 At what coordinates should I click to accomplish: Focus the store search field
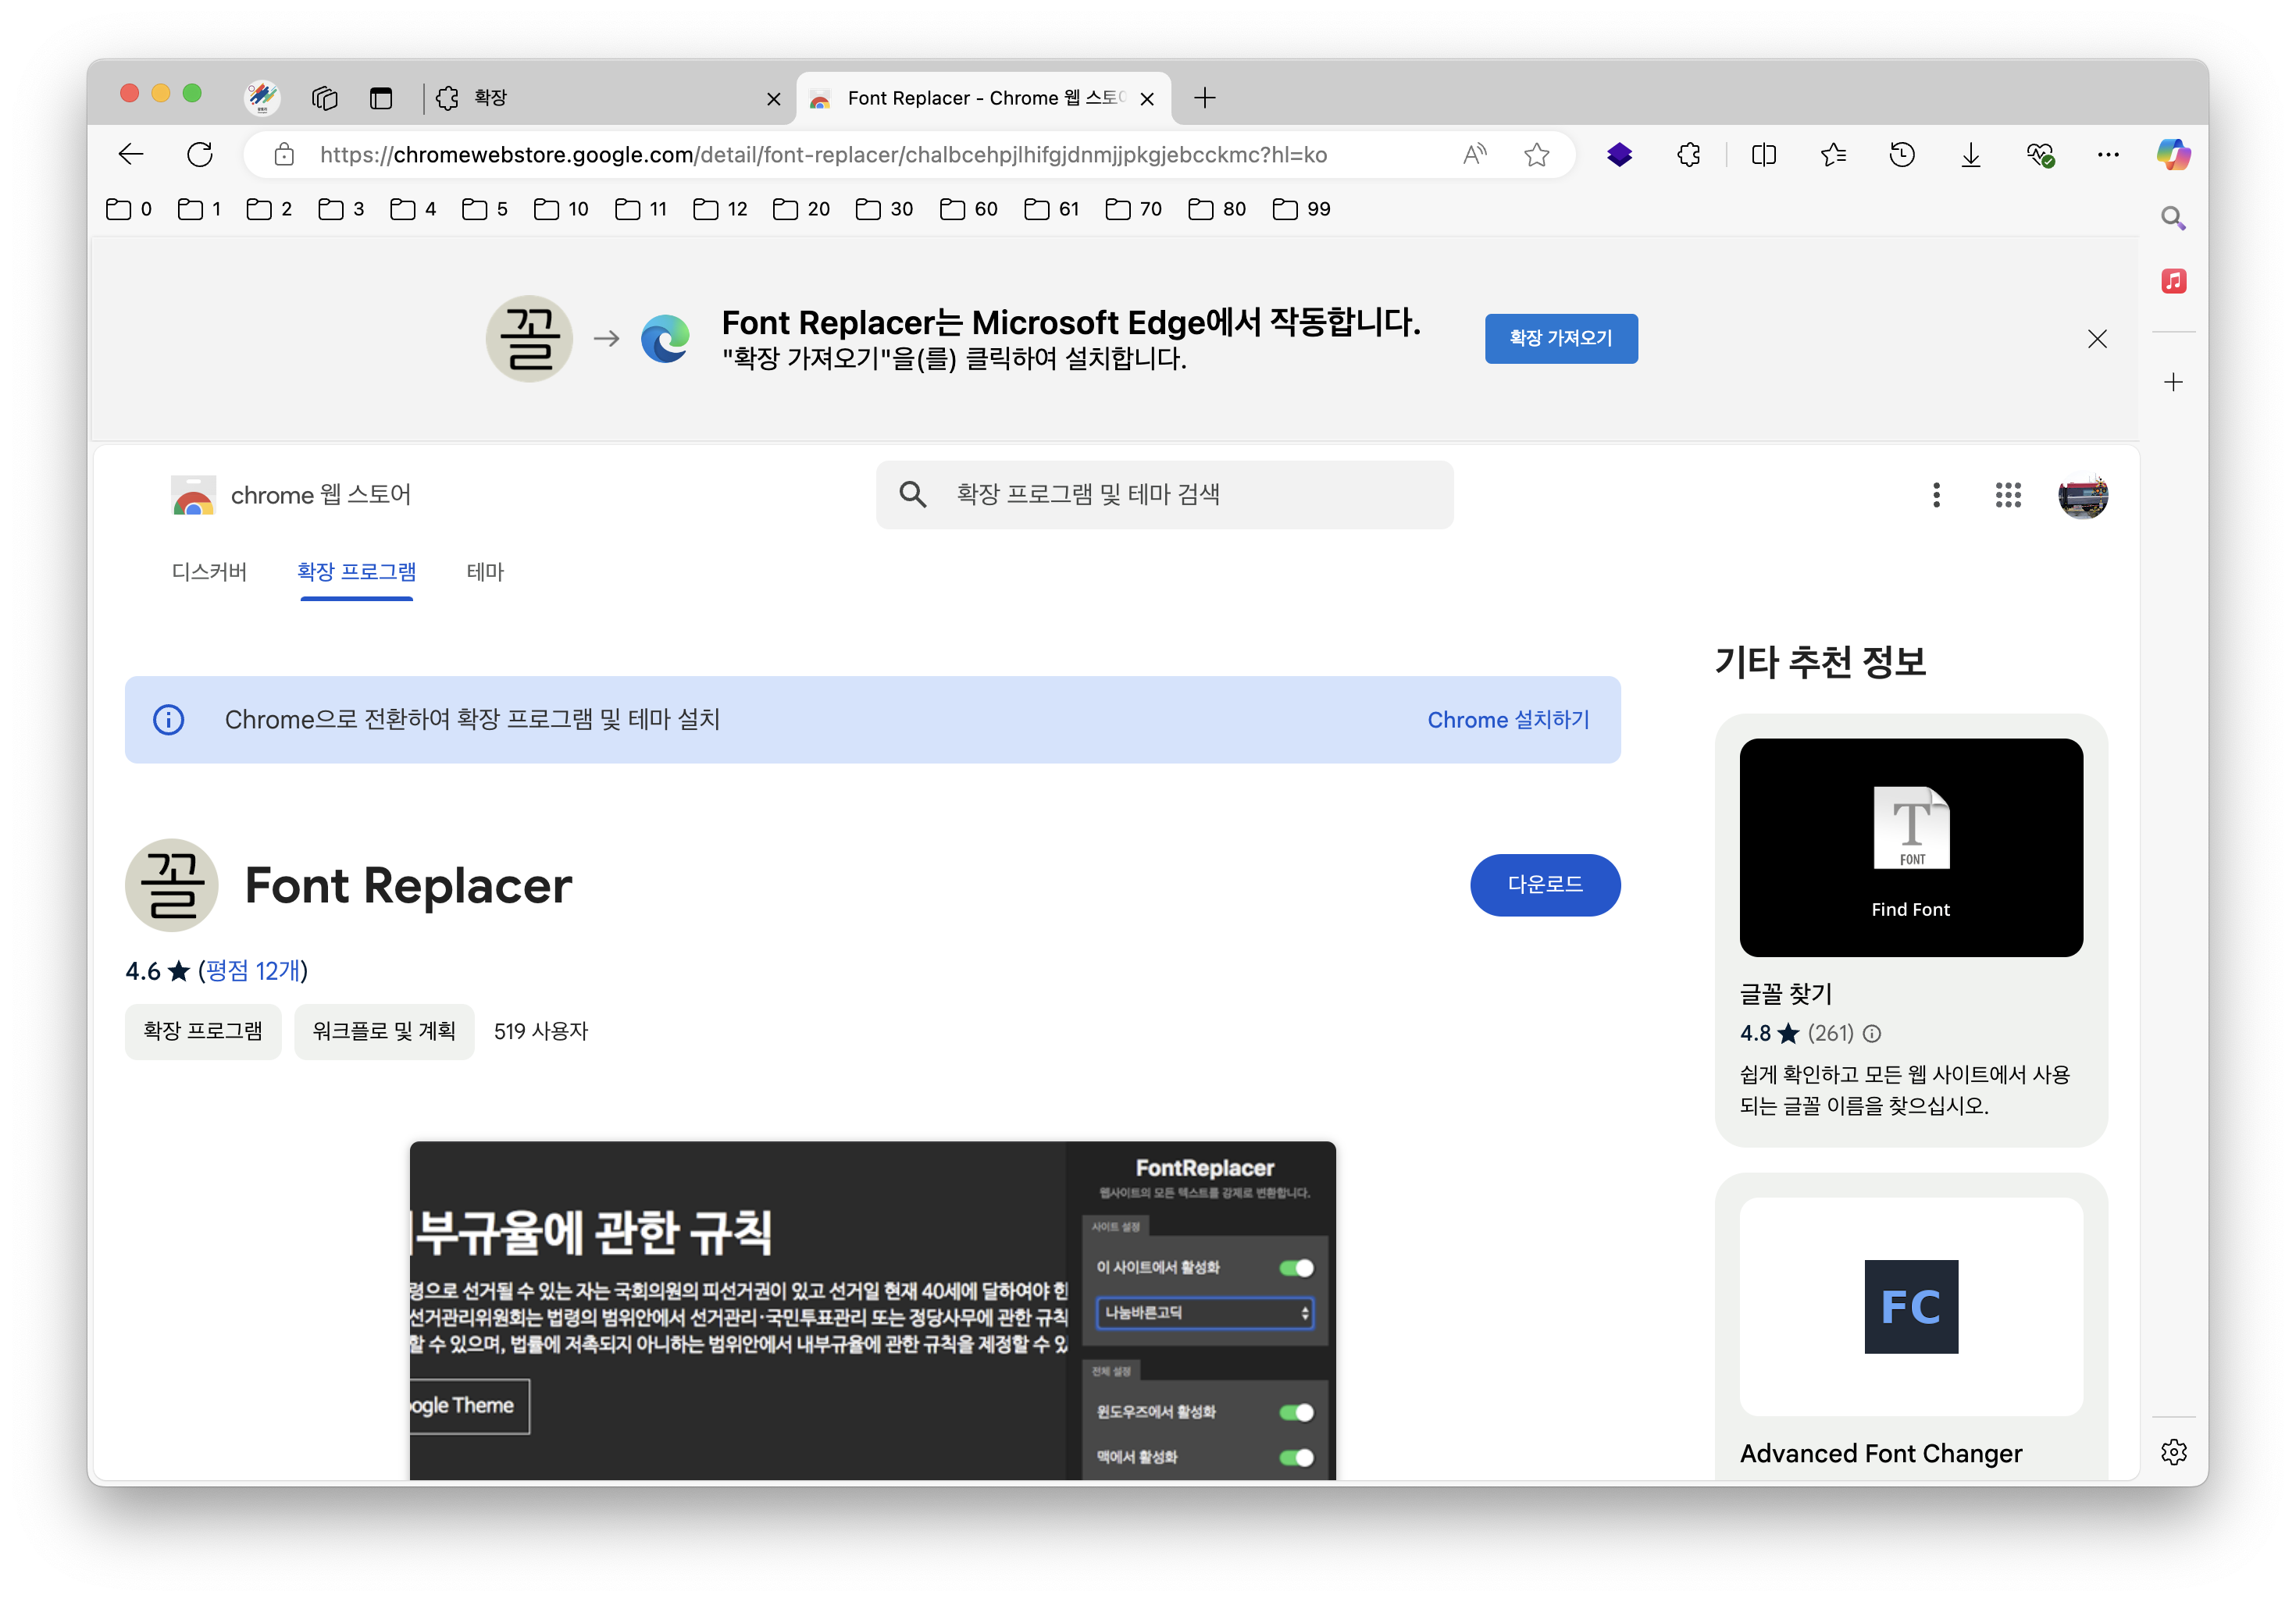coord(1164,493)
